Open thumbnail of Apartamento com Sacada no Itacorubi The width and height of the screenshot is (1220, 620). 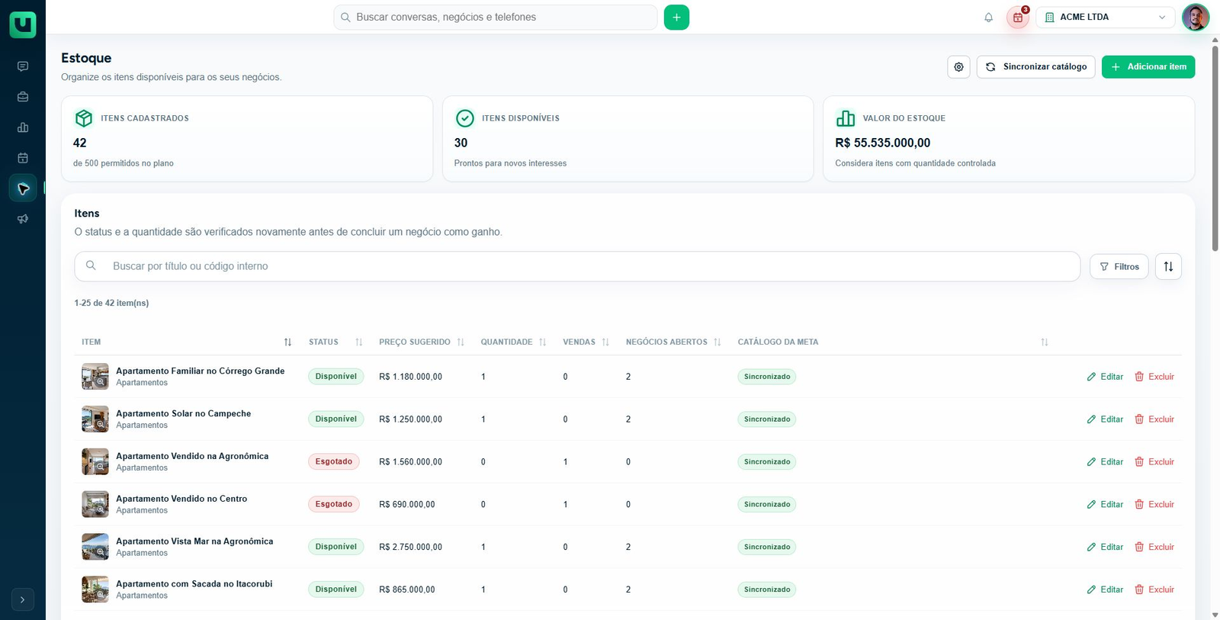point(95,589)
